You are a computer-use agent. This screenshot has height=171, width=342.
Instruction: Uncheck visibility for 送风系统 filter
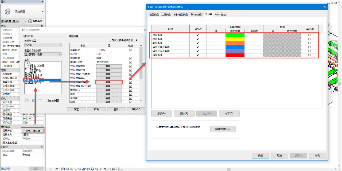[x=198, y=35]
